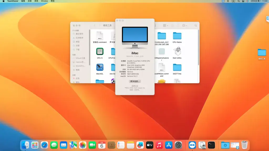Image resolution: width=269 pixels, height=151 pixels.
Task: Open the 帮助 menu
Action: [x=53, y=1]
